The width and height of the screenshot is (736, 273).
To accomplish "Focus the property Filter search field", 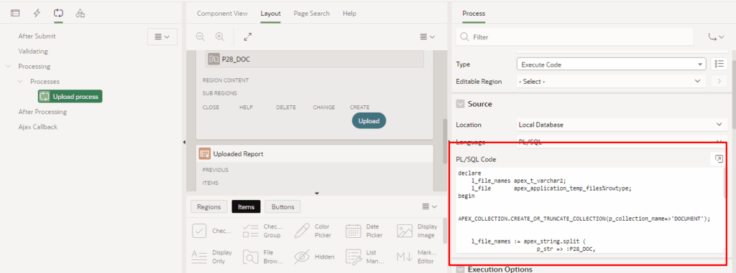I will [574, 37].
